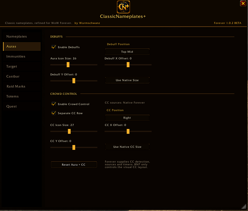Click the 'CC X Offset: 0' label
The image size is (248, 211).
(116, 125)
